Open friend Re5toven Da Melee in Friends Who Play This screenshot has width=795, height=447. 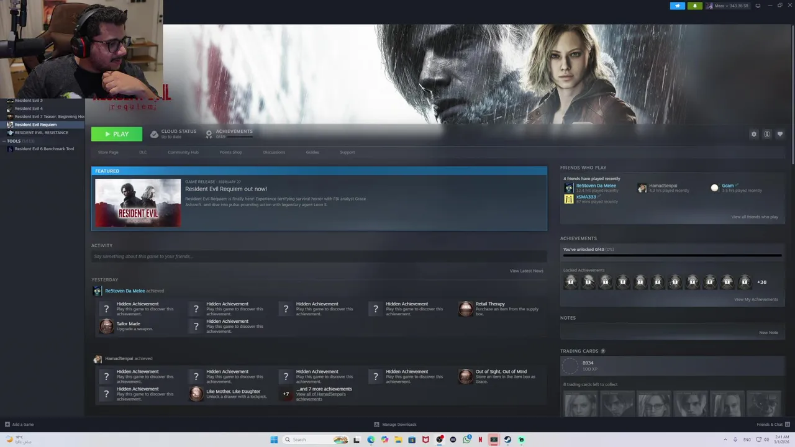coord(596,186)
